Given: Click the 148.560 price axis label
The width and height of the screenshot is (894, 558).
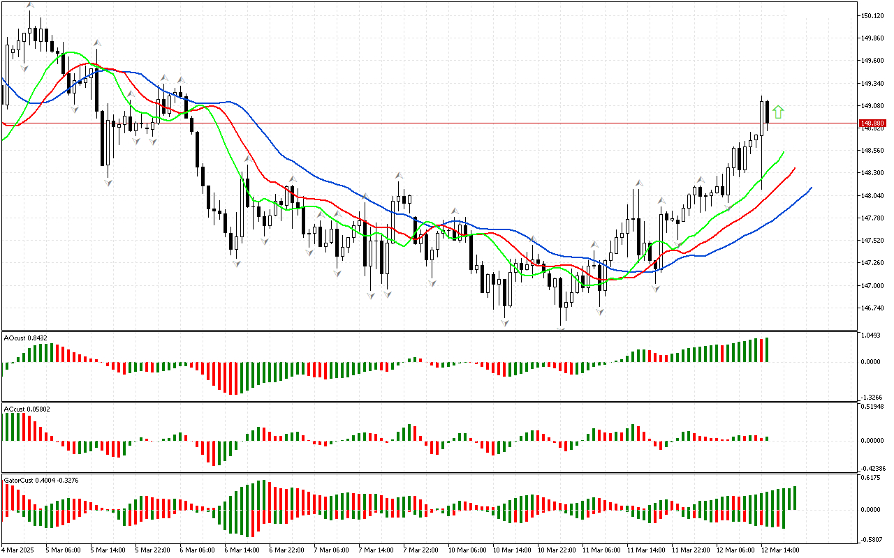Looking at the screenshot, I should pos(873,151).
